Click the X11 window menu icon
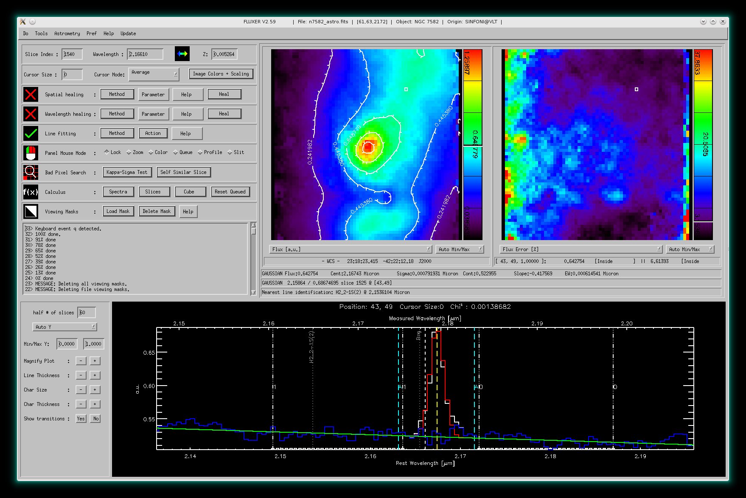 [x=23, y=22]
